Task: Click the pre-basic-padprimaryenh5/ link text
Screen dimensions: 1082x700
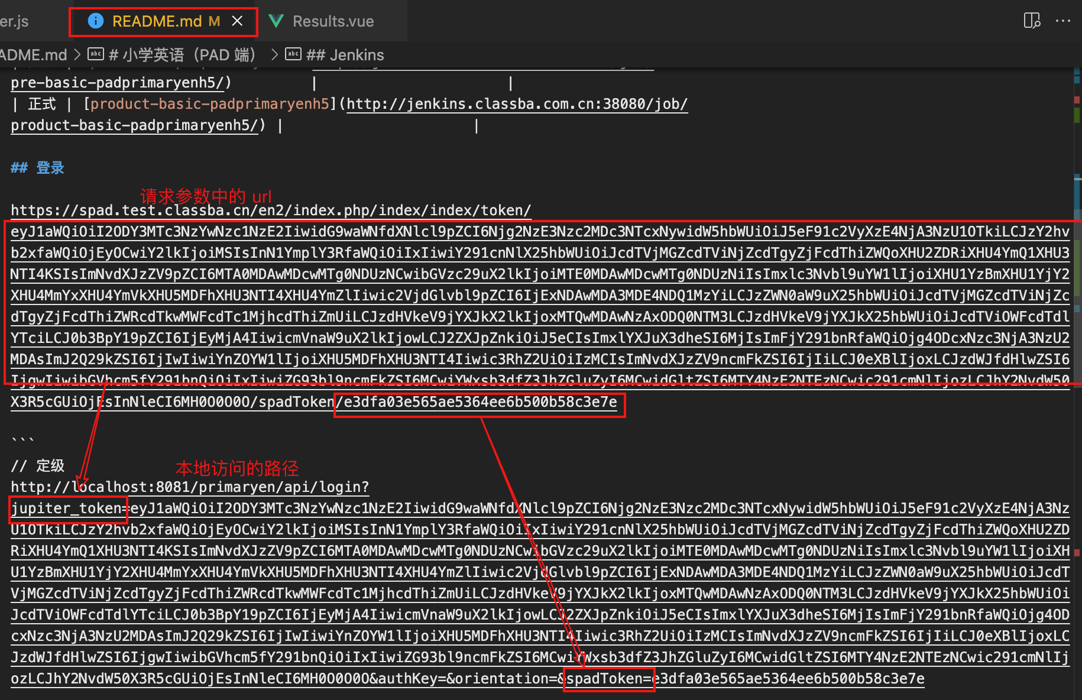Action: point(118,83)
